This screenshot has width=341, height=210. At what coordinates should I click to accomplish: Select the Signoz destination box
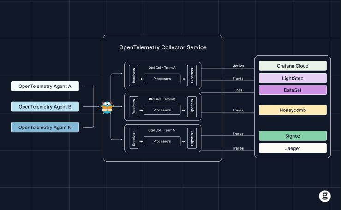[x=293, y=136]
